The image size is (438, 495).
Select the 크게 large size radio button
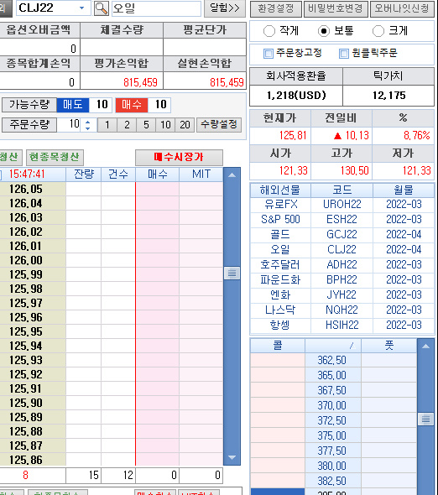(x=378, y=31)
